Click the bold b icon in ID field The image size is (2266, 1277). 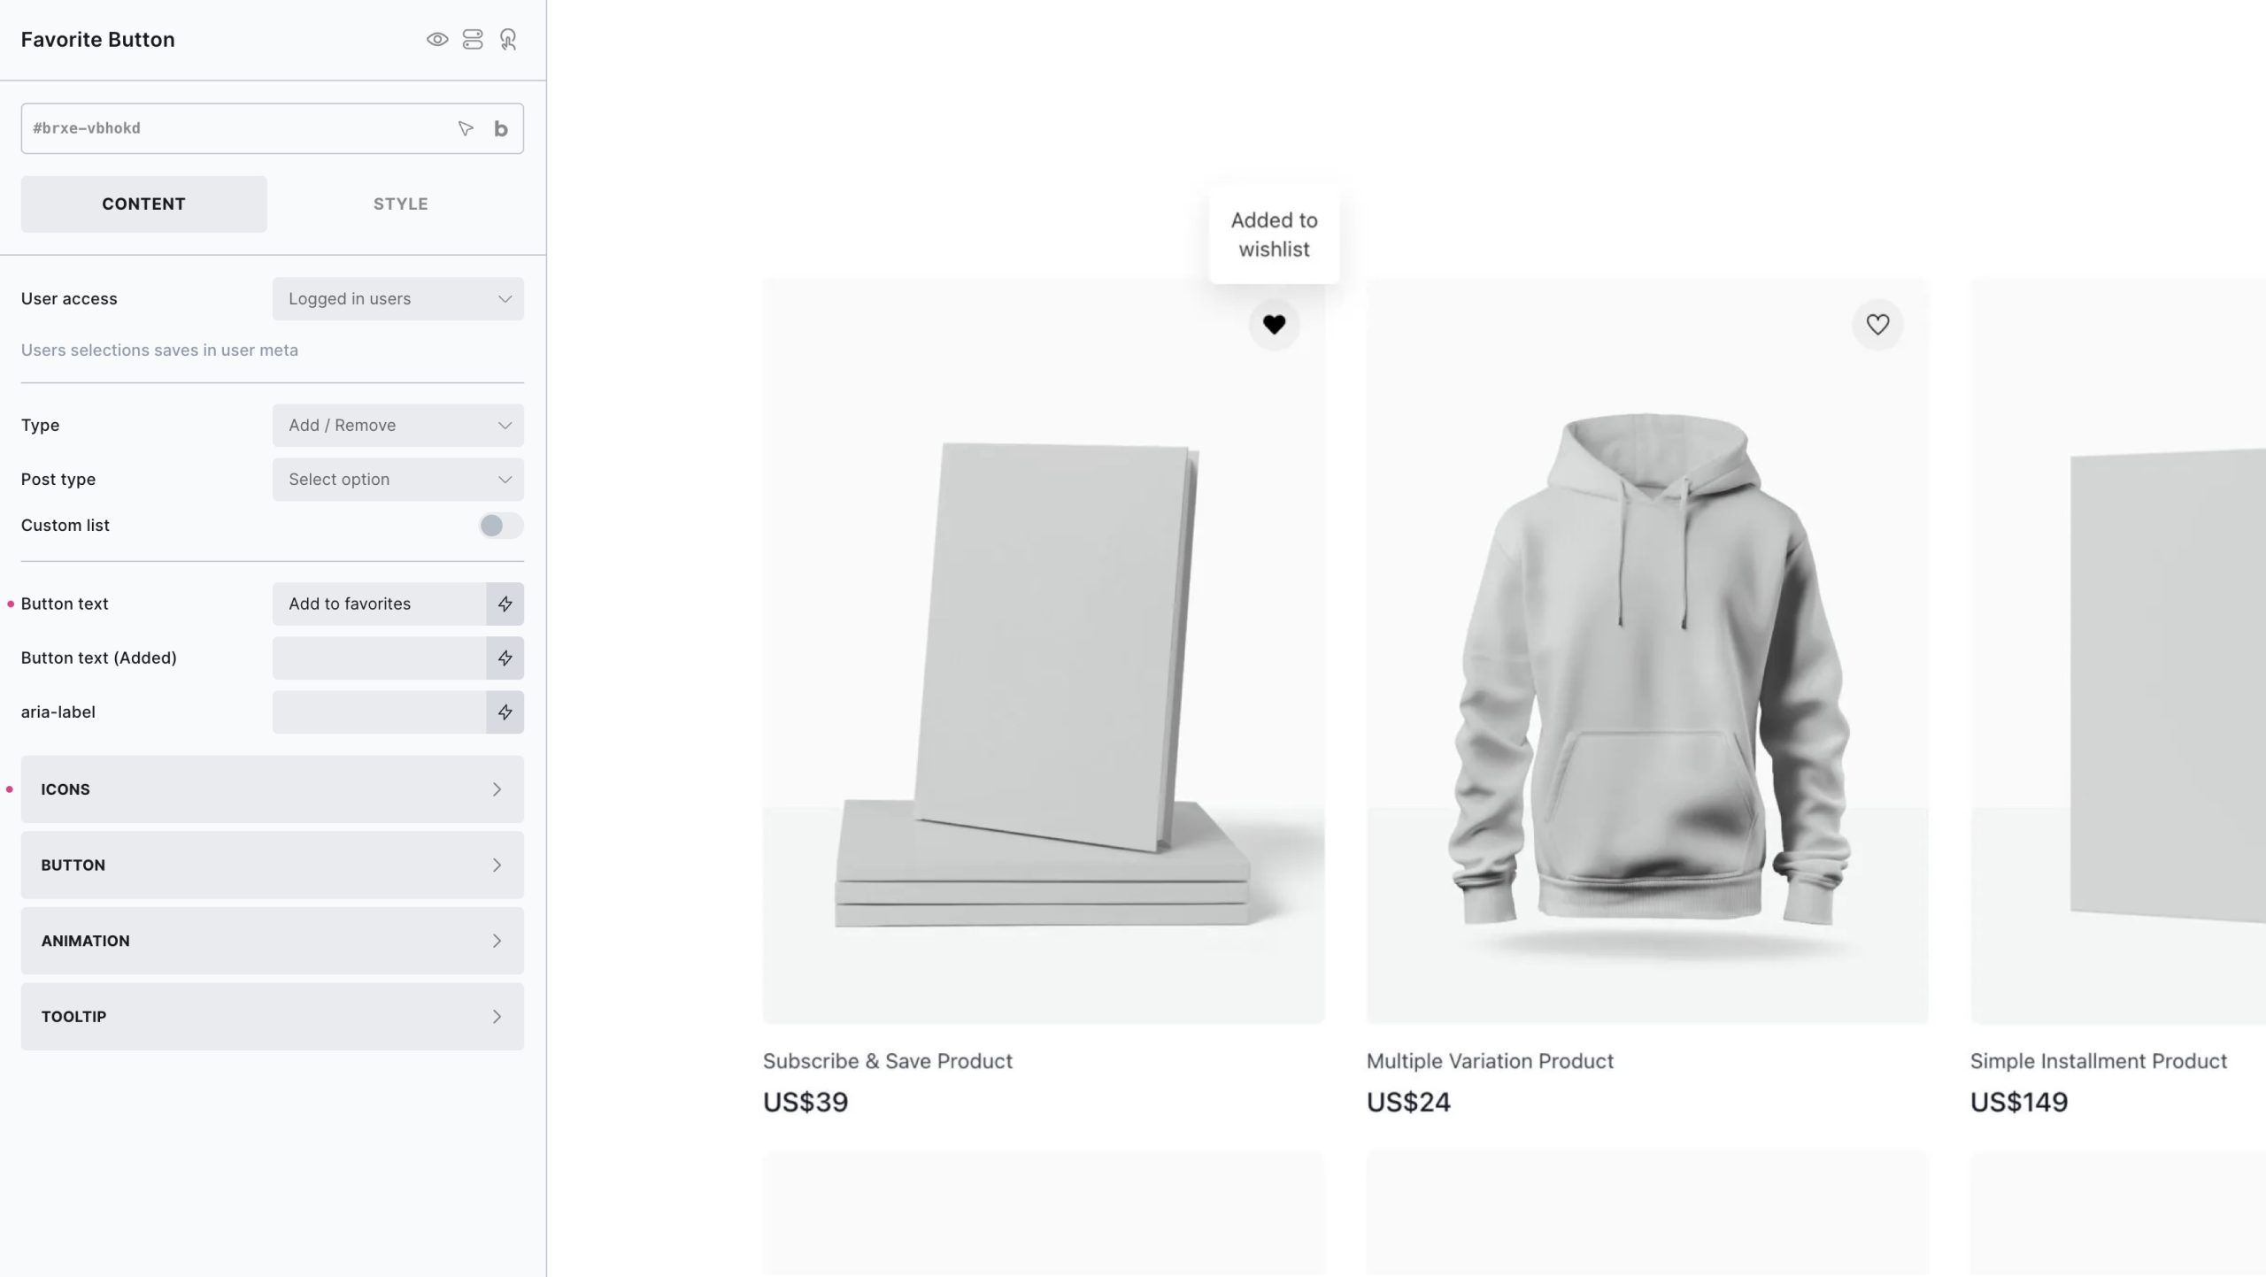501,129
